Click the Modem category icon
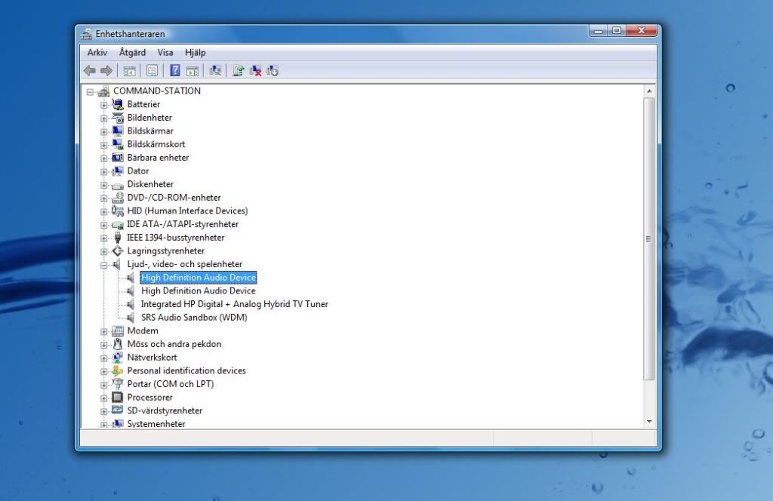This screenshot has width=773, height=501. point(117,330)
